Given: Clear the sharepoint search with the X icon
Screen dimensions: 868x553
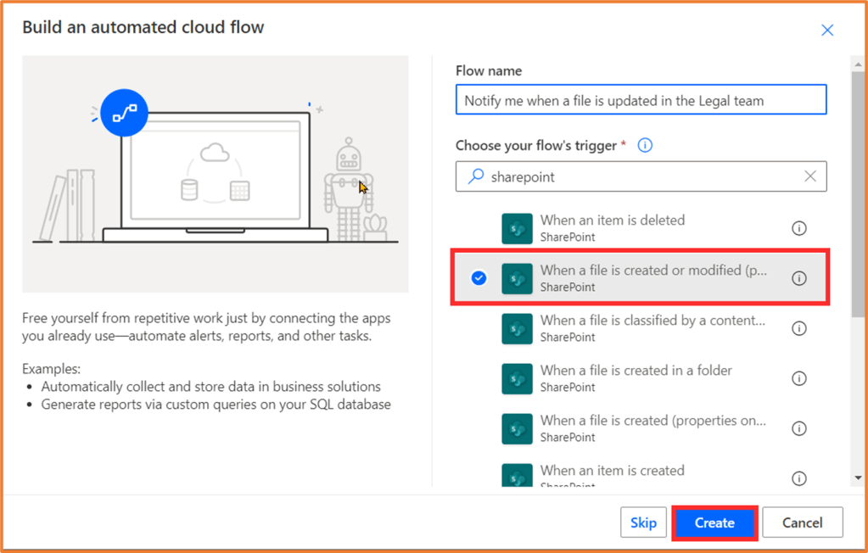Looking at the screenshot, I should pos(809,176).
